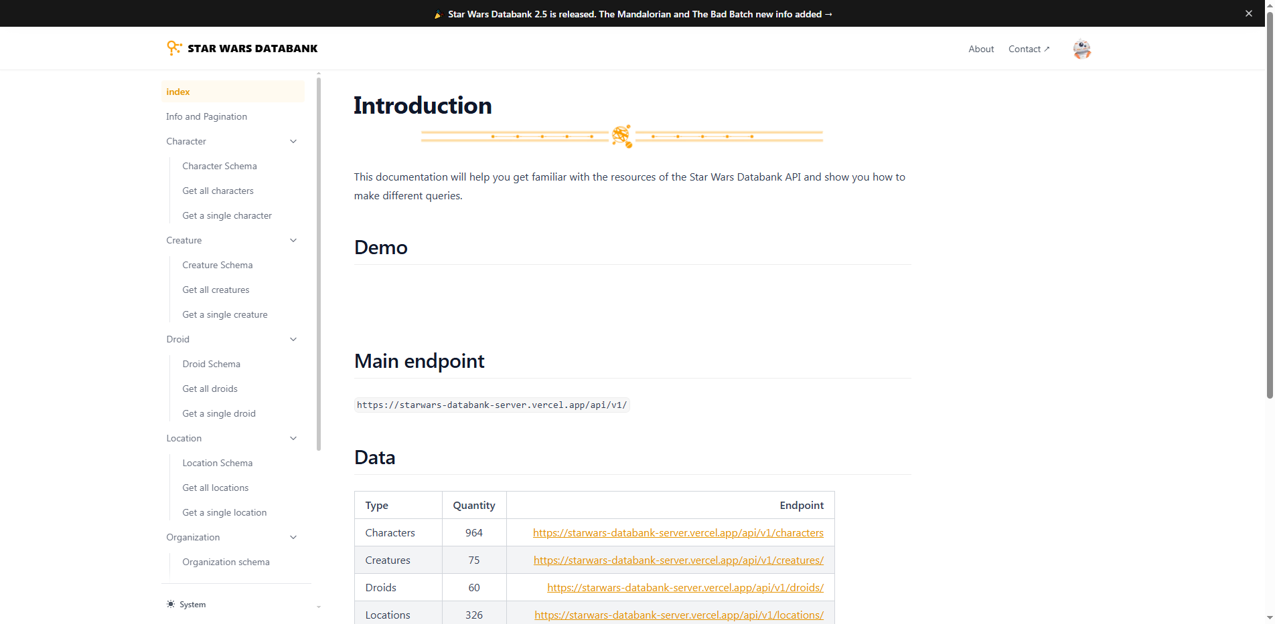Click the party popper icon in announcement banner

coord(439,13)
